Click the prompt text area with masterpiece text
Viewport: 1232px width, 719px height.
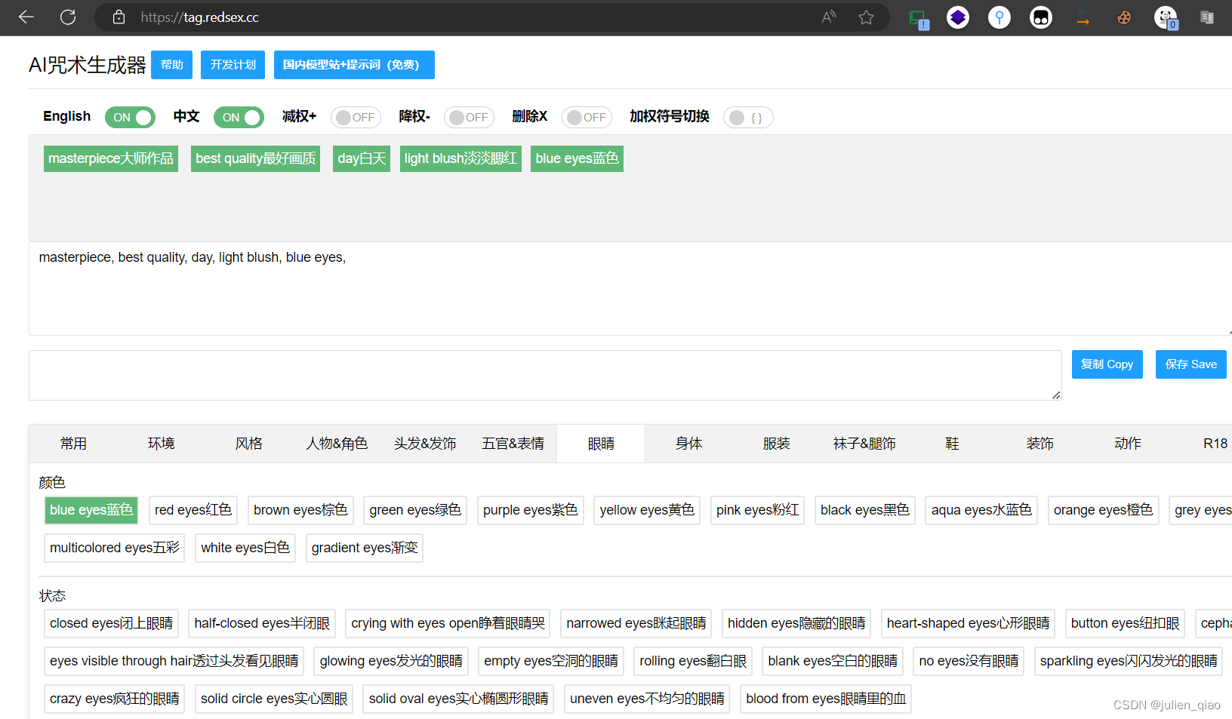click(x=630, y=288)
